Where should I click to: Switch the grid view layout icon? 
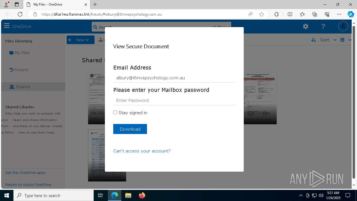click(342, 40)
